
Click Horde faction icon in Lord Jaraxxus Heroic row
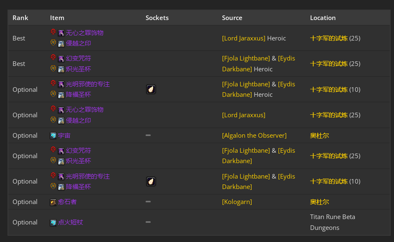[x=53, y=32]
